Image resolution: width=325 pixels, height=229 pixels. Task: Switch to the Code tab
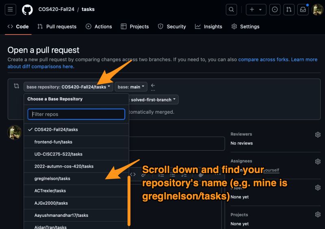(x=18, y=26)
